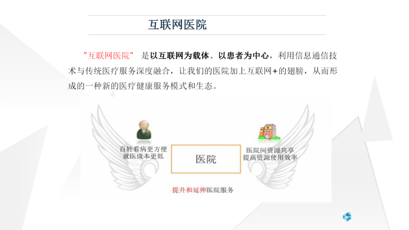This screenshot has width=409, height=230.
Task: Click the horizontal line above the title
Action: [207, 15]
